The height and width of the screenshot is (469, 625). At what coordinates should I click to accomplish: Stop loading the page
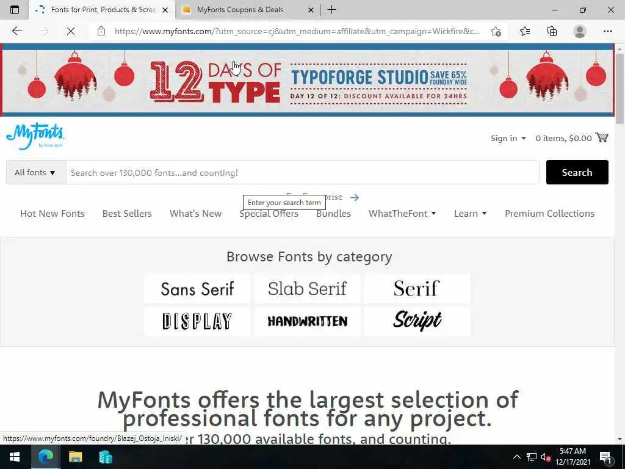[x=71, y=31]
